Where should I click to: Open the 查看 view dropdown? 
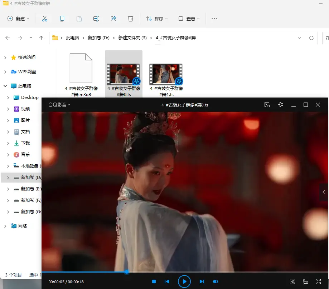tap(189, 19)
